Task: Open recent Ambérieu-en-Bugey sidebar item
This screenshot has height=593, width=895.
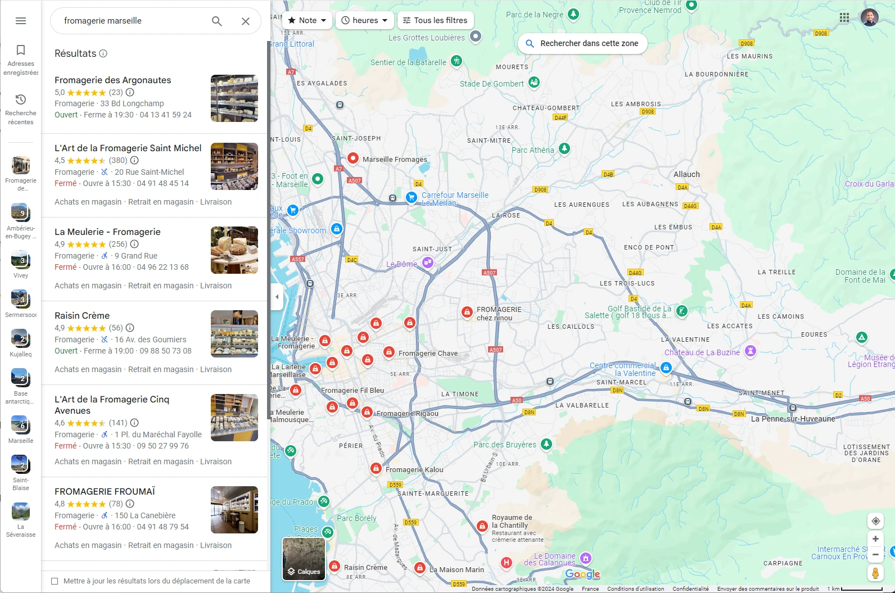Action: coord(21,222)
